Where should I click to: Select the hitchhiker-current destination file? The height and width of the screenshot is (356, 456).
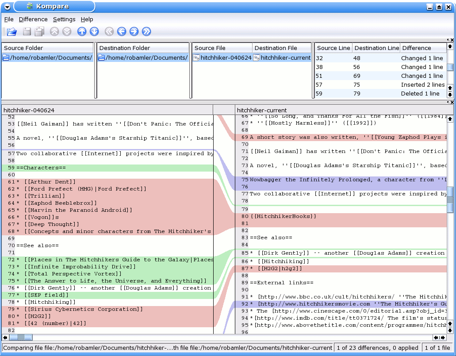(x=282, y=57)
